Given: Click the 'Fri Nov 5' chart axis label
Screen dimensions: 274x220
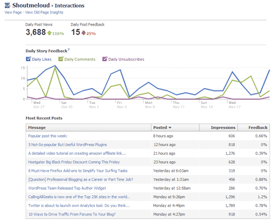Looking at the screenshot, I should 122,105.
